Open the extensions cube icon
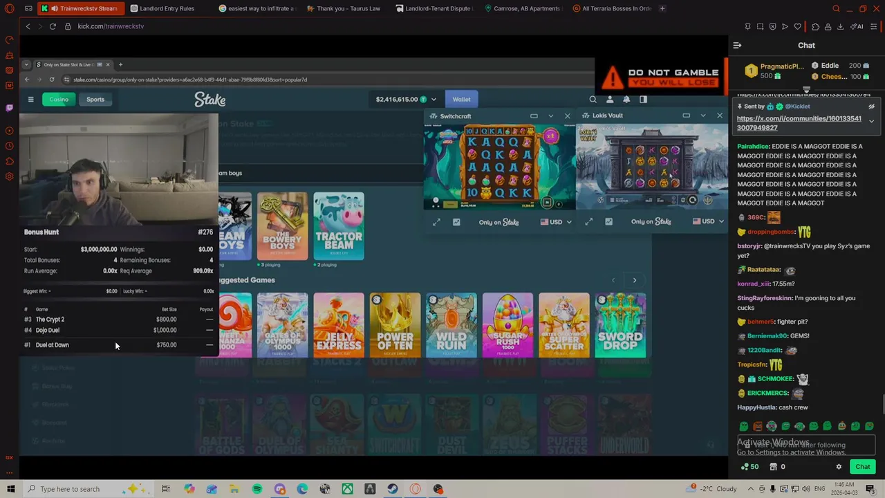 click(815, 26)
